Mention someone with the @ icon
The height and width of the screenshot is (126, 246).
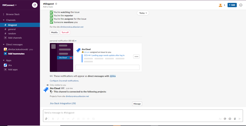click(x=225, y=119)
